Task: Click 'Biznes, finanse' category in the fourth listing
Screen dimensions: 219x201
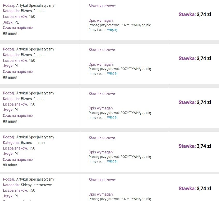Action: 33,143
